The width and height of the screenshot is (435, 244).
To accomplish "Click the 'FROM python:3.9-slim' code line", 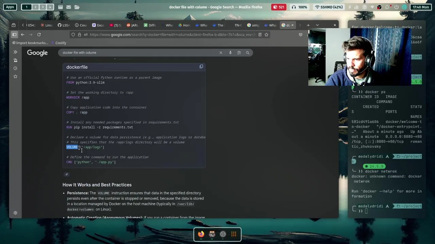I will pyautogui.click(x=85, y=82).
